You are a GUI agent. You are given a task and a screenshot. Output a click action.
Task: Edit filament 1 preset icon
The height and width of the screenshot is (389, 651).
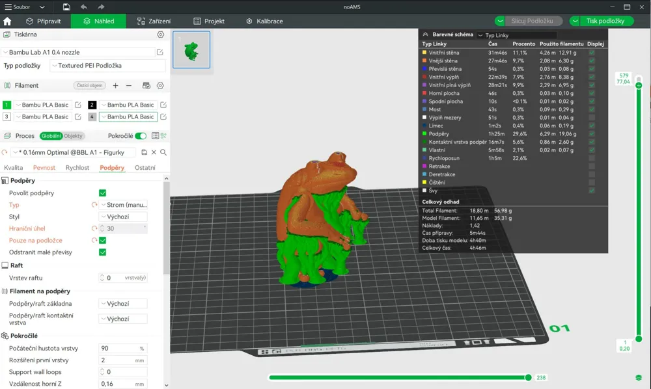(77, 105)
